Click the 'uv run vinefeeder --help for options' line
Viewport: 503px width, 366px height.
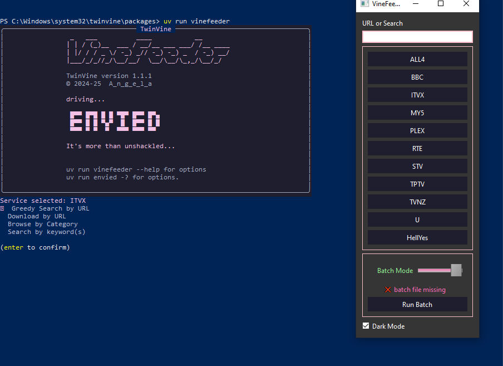tap(136, 169)
